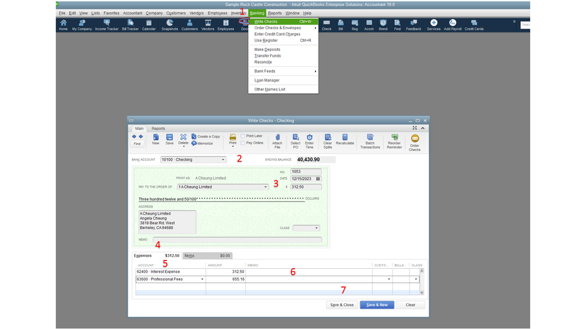The height and width of the screenshot is (329, 586).
Task: Click the Reorder Reminder icon
Action: coord(394,141)
